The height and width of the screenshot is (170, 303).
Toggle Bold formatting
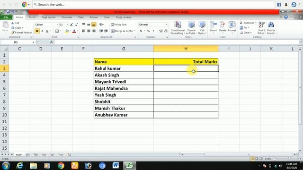tap(37, 31)
